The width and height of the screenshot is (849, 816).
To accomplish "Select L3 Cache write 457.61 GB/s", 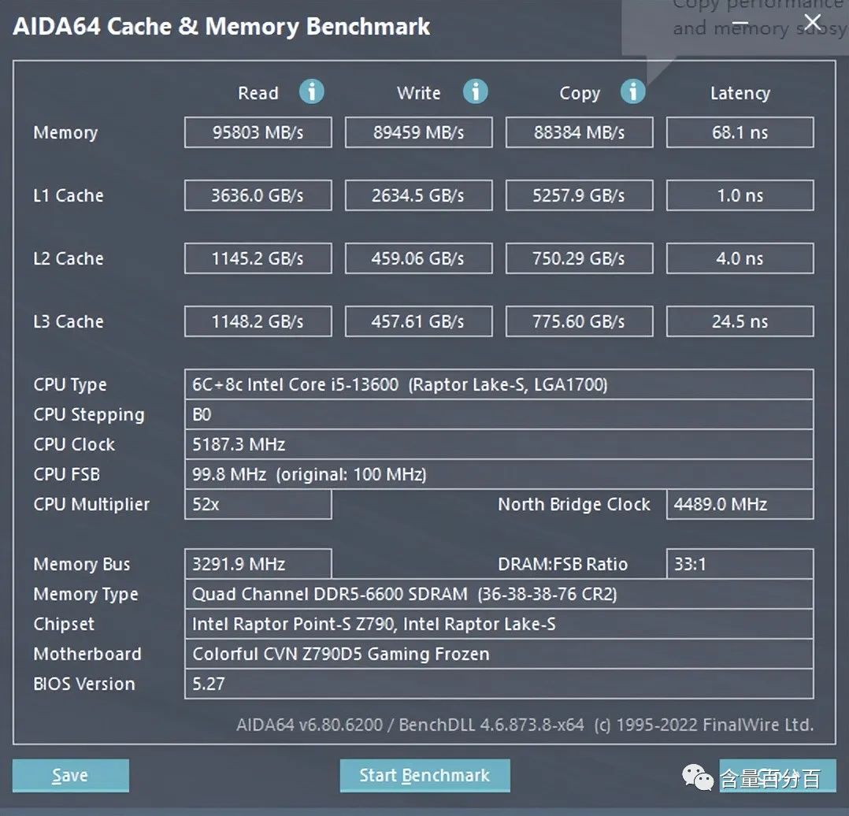I will [x=418, y=321].
